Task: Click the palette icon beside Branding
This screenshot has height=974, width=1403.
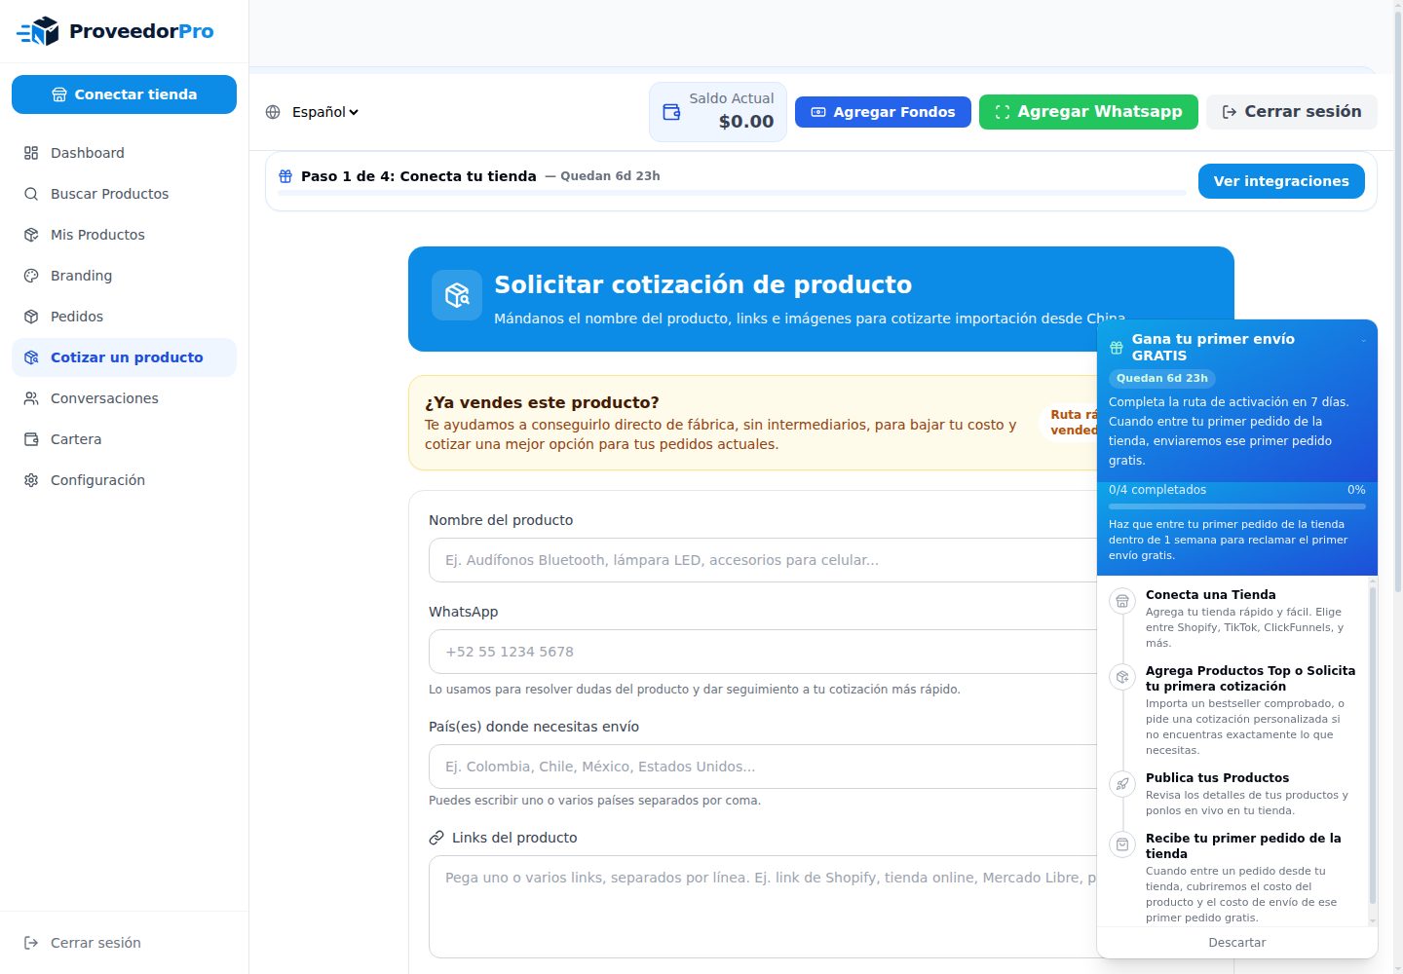Action: 31,276
